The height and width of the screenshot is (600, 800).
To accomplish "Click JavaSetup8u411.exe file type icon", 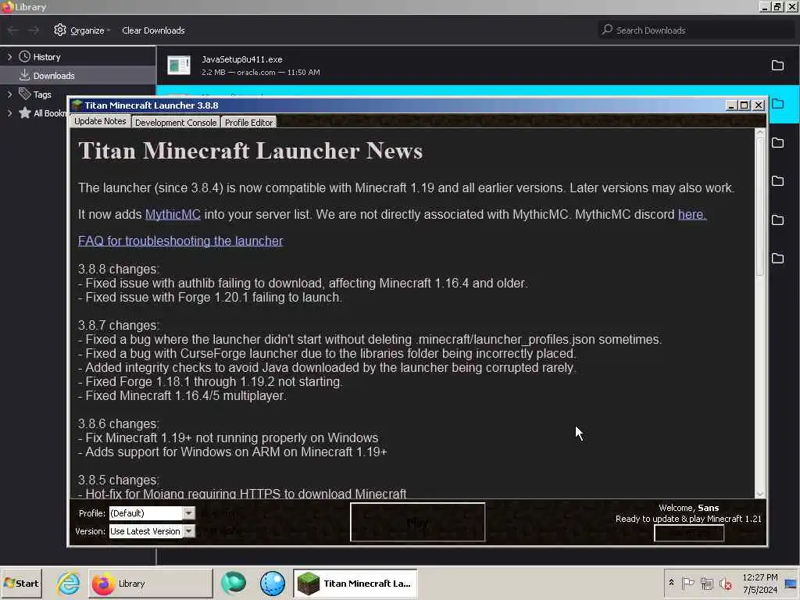I will pos(179,66).
